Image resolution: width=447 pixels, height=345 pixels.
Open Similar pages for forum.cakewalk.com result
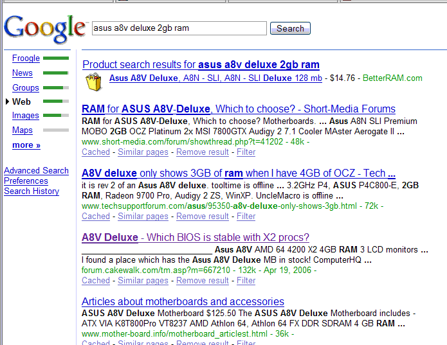(x=143, y=280)
